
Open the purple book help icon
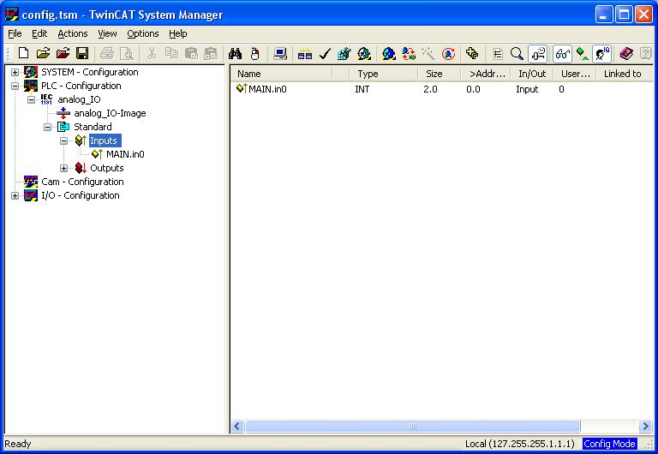626,53
